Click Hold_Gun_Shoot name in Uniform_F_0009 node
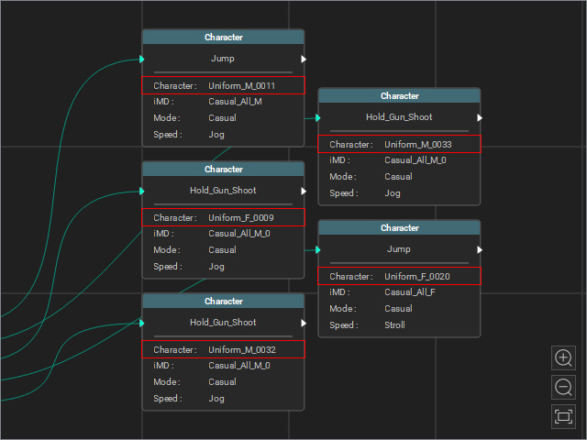587x440 pixels. (x=223, y=191)
